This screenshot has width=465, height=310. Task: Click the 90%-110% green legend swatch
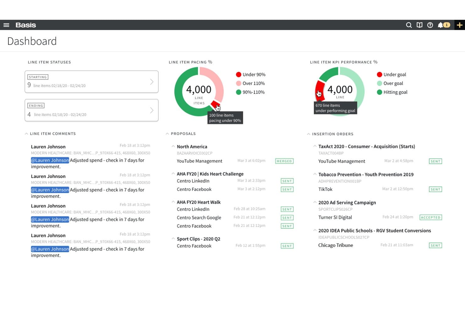pos(238,92)
